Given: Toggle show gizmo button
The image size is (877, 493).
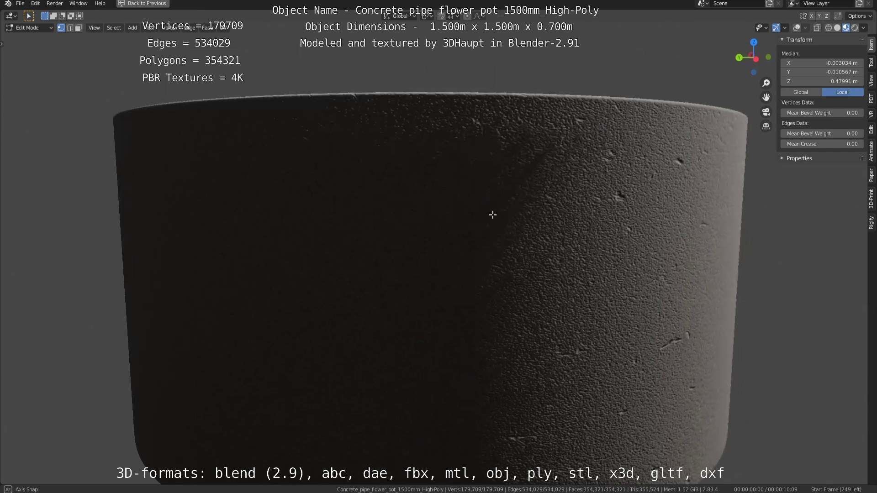Looking at the screenshot, I should pyautogui.click(x=776, y=28).
